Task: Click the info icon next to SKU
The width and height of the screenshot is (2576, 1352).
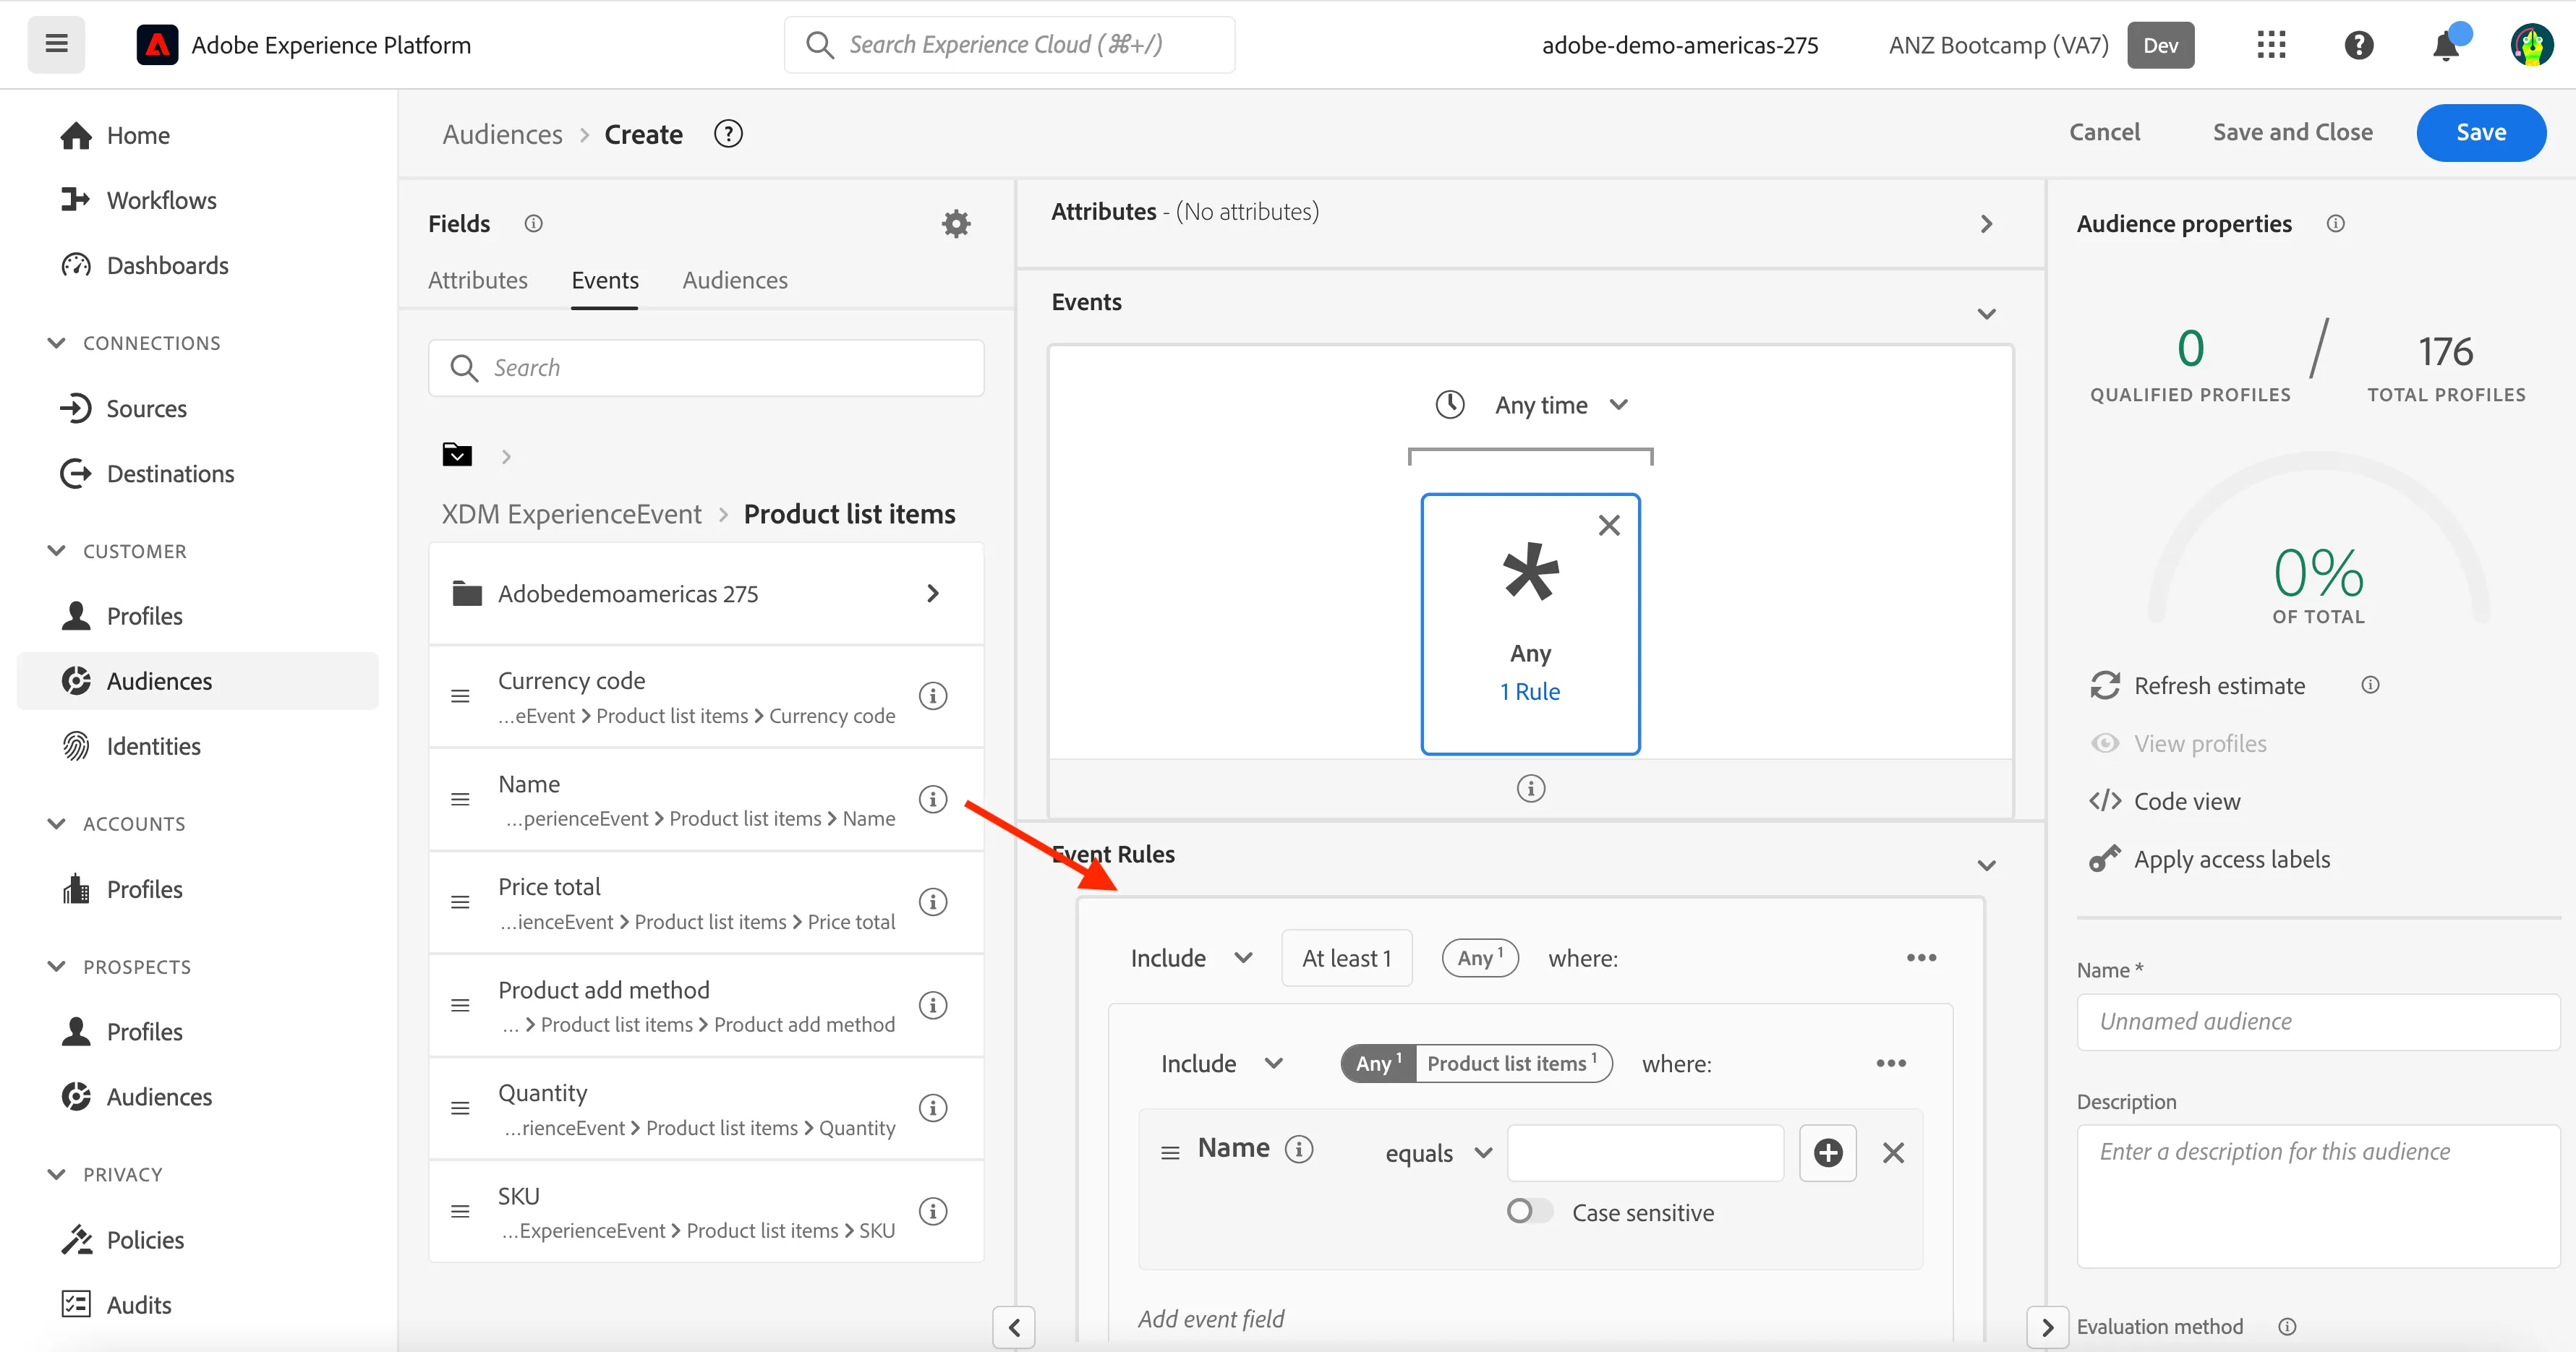Action: [932, 1211]
